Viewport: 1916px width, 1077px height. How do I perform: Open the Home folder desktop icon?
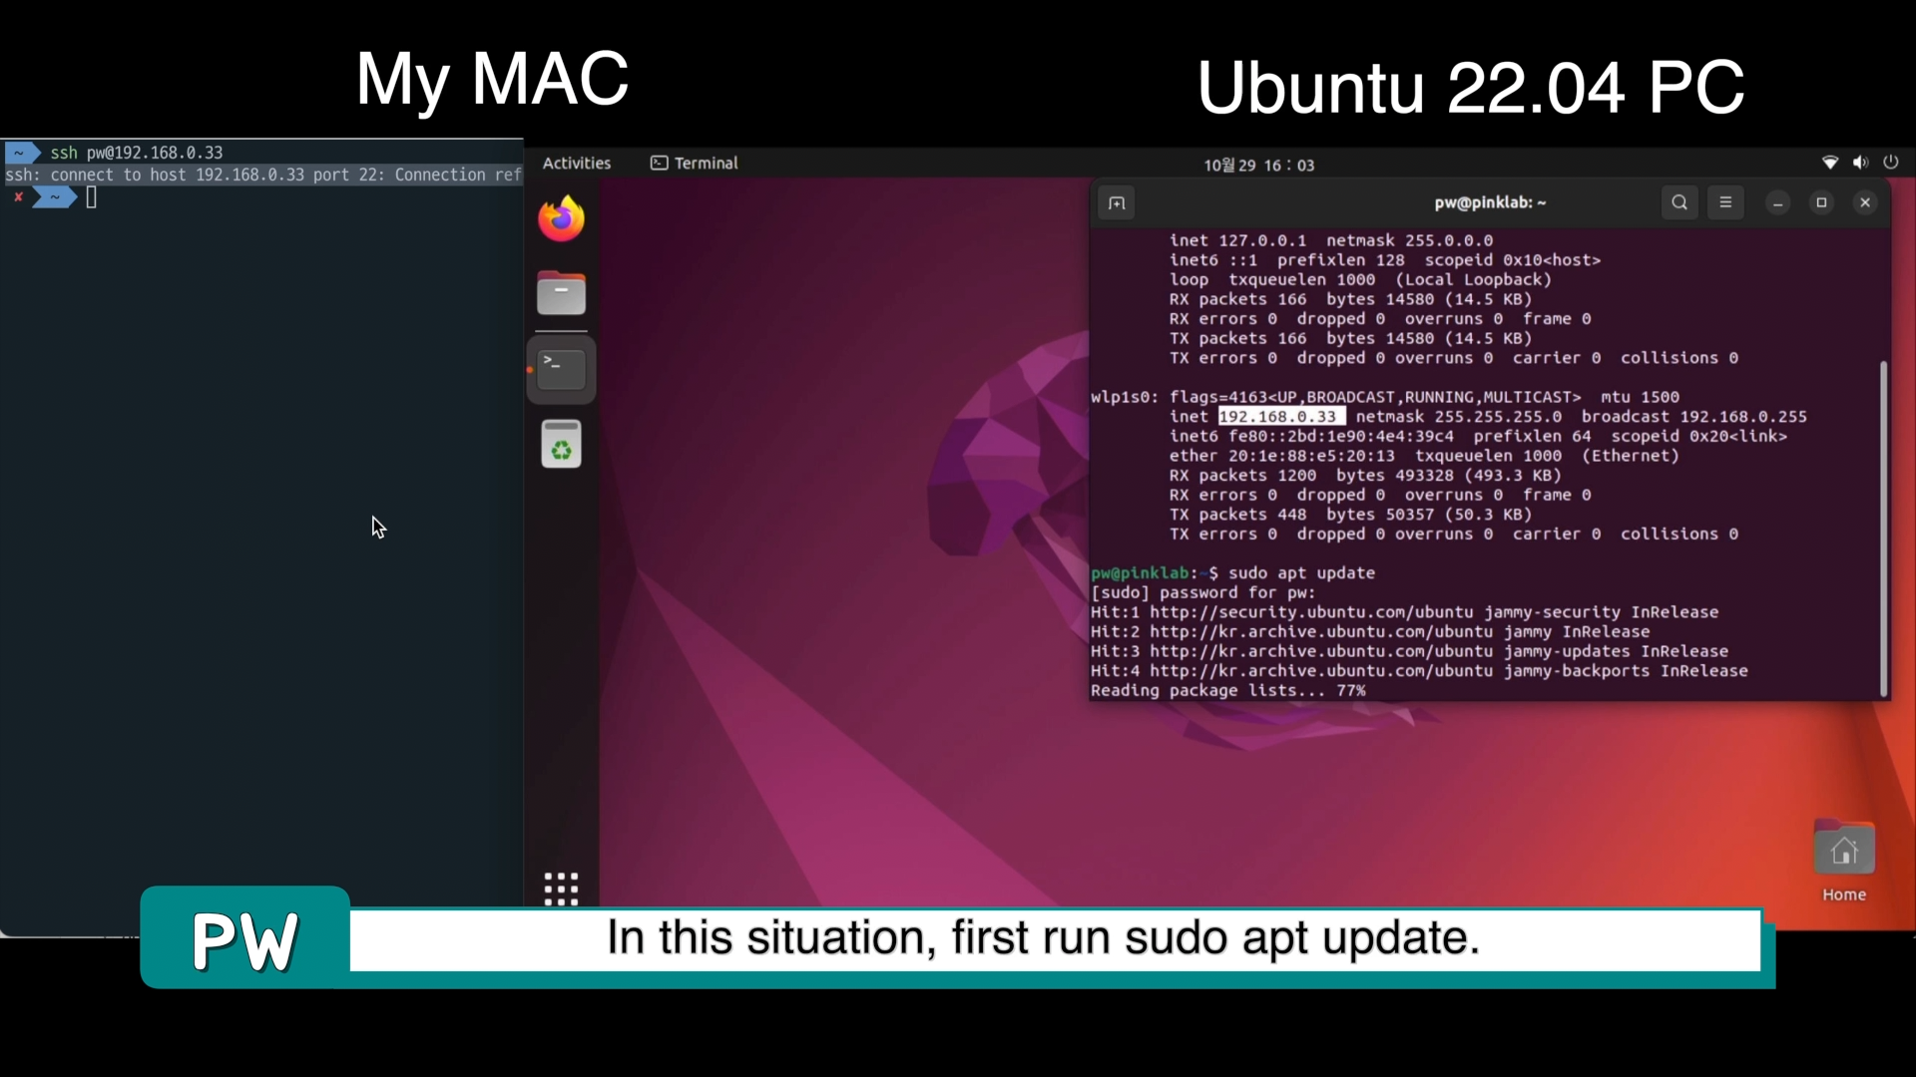(x=1843, y=853)
